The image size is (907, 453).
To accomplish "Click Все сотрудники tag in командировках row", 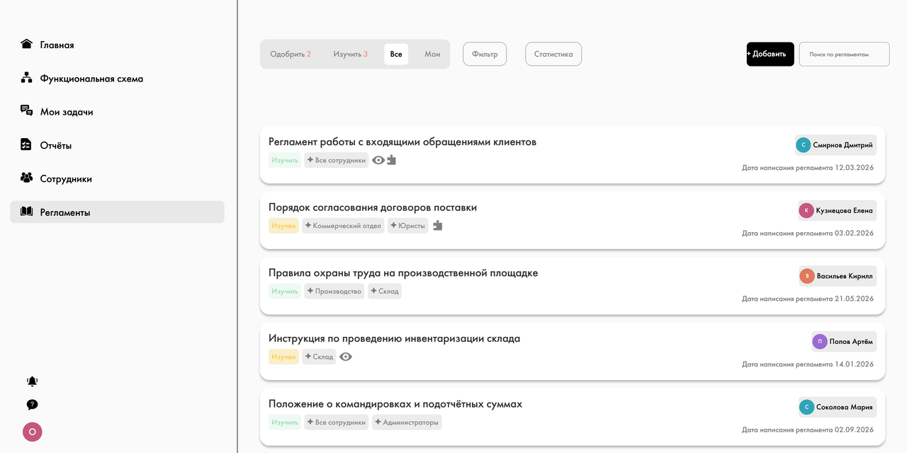I will click(x=337, y=423).
